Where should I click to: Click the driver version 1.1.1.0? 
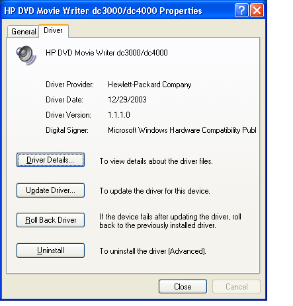tap(119, 115)
